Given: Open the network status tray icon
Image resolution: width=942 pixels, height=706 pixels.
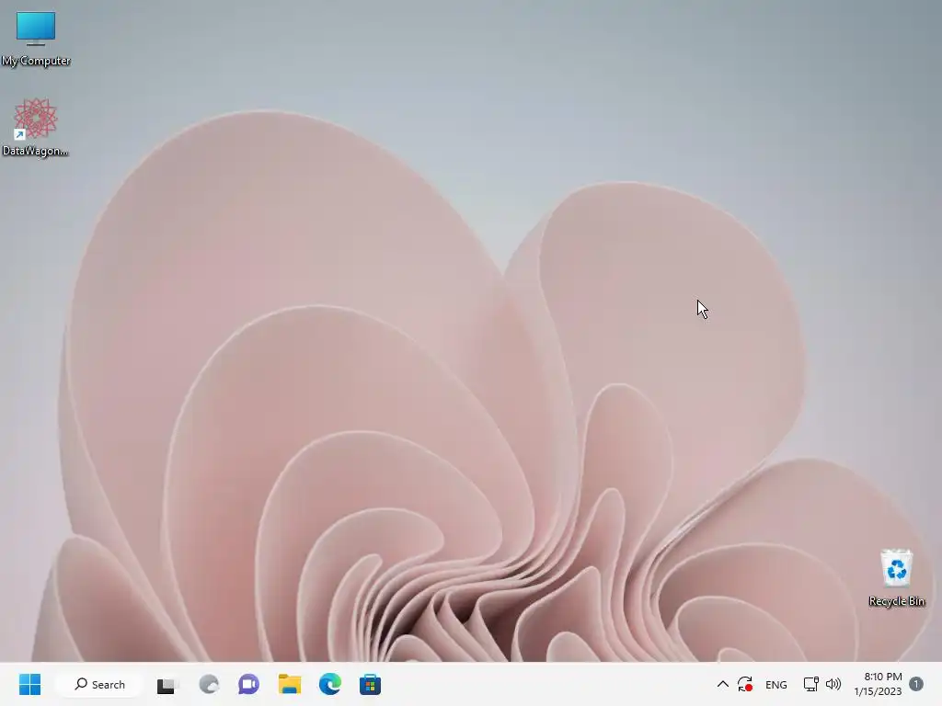Looking at the screenshot, I should (810, 684).
